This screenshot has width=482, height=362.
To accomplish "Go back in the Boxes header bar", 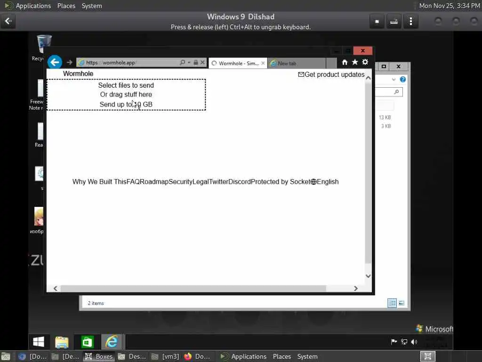I will click(8, 21).
